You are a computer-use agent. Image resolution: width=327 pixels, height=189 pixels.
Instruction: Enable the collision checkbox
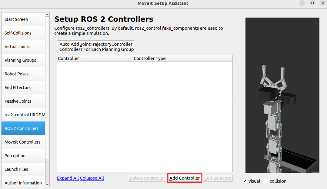(x=266, y=181)
